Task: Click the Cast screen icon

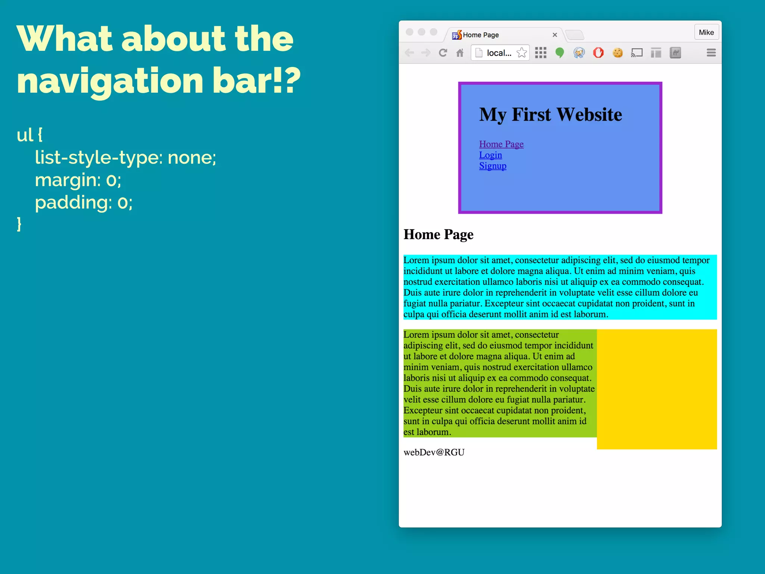Action: (637, 53)
